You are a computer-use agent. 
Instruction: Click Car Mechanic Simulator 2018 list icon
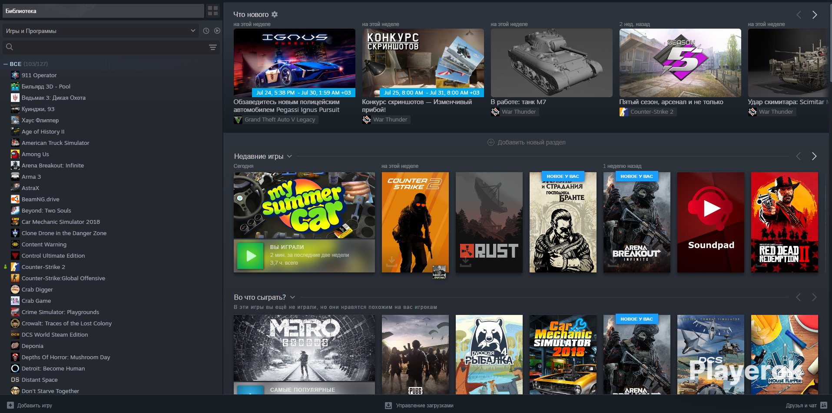coord(15,222)
